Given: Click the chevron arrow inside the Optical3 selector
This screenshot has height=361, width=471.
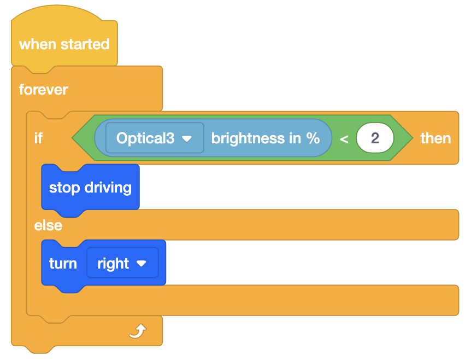Looking at the screenshot, I should (x=186, y=138).
